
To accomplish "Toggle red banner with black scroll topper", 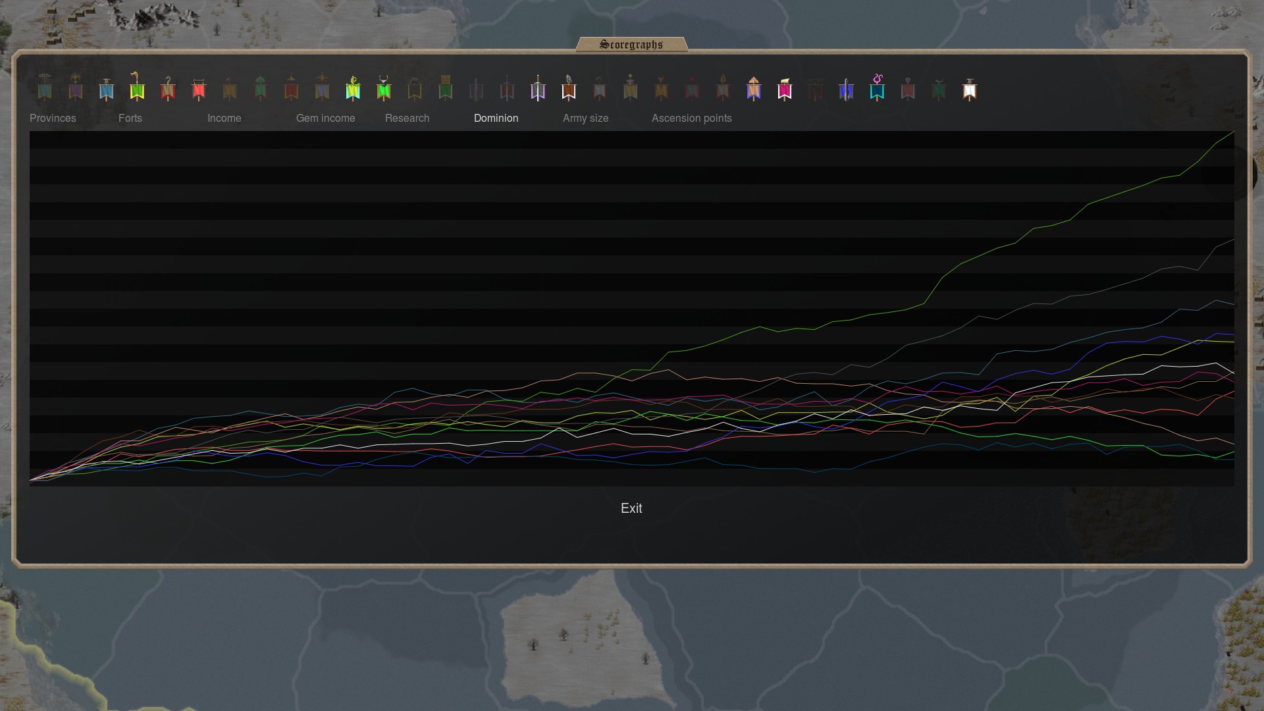I will (x=199, y=89).
